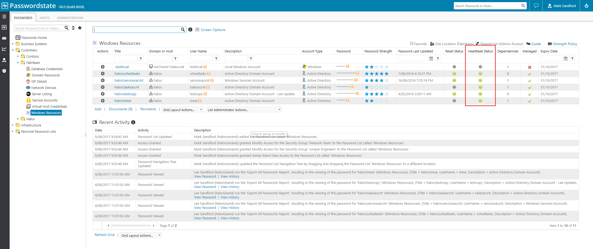Click the Permalink link
This screenshot has height=249, width=593.
(x=148, y=109)
